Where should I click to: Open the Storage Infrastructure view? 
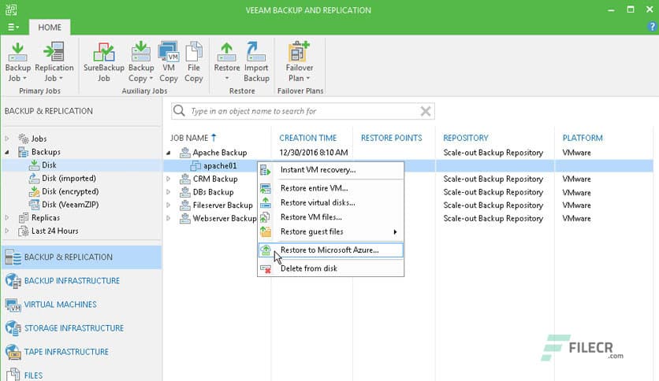[81, 328]
